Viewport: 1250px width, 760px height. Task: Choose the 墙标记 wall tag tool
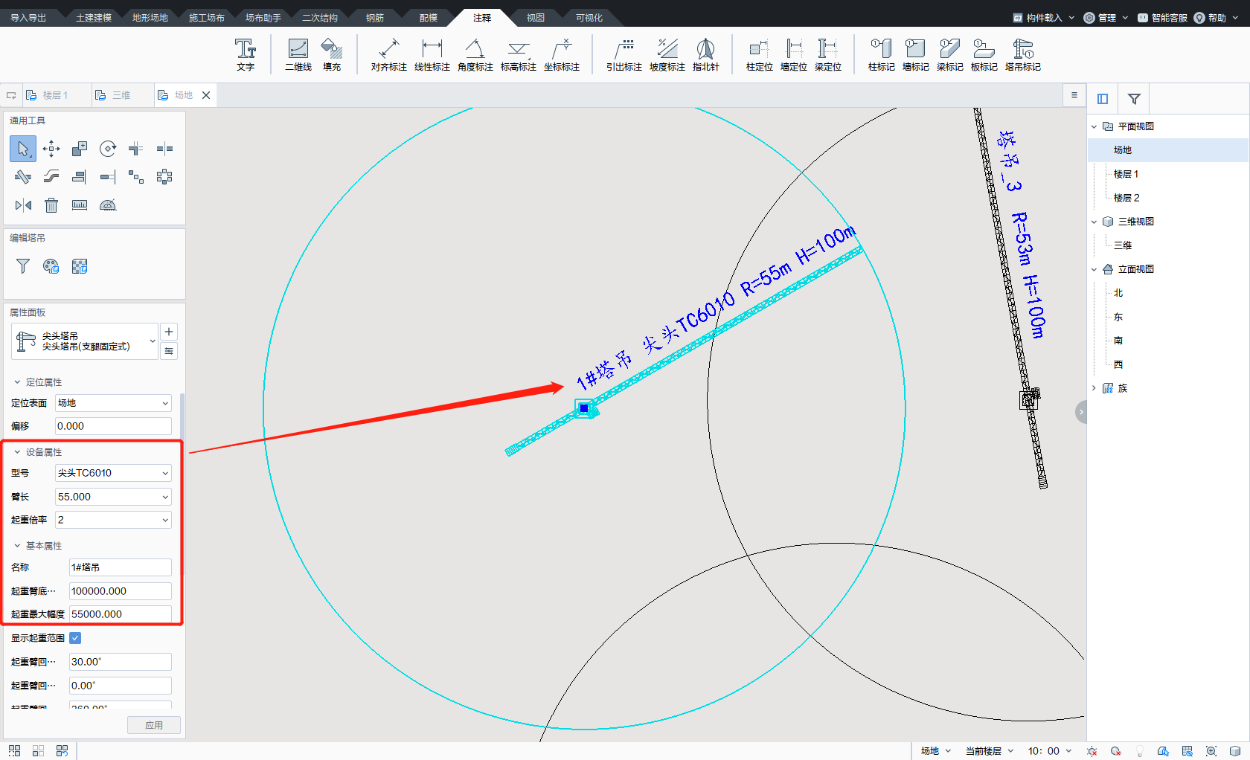coord(916,55)
